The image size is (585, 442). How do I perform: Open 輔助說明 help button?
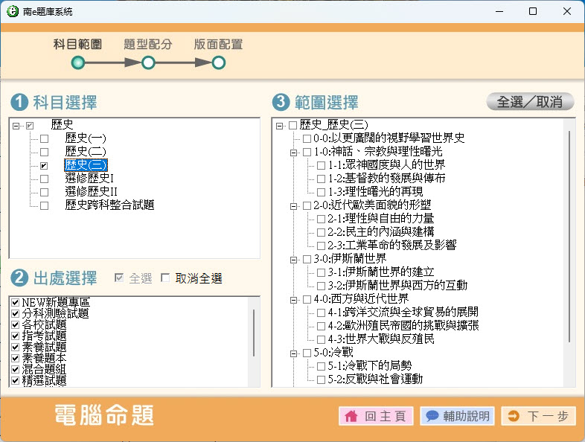click(457, 416)
